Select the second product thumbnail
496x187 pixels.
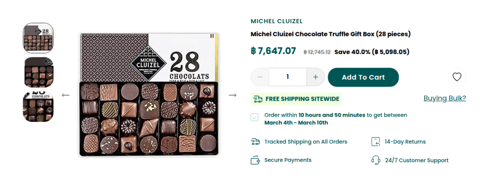pos(38,72)
